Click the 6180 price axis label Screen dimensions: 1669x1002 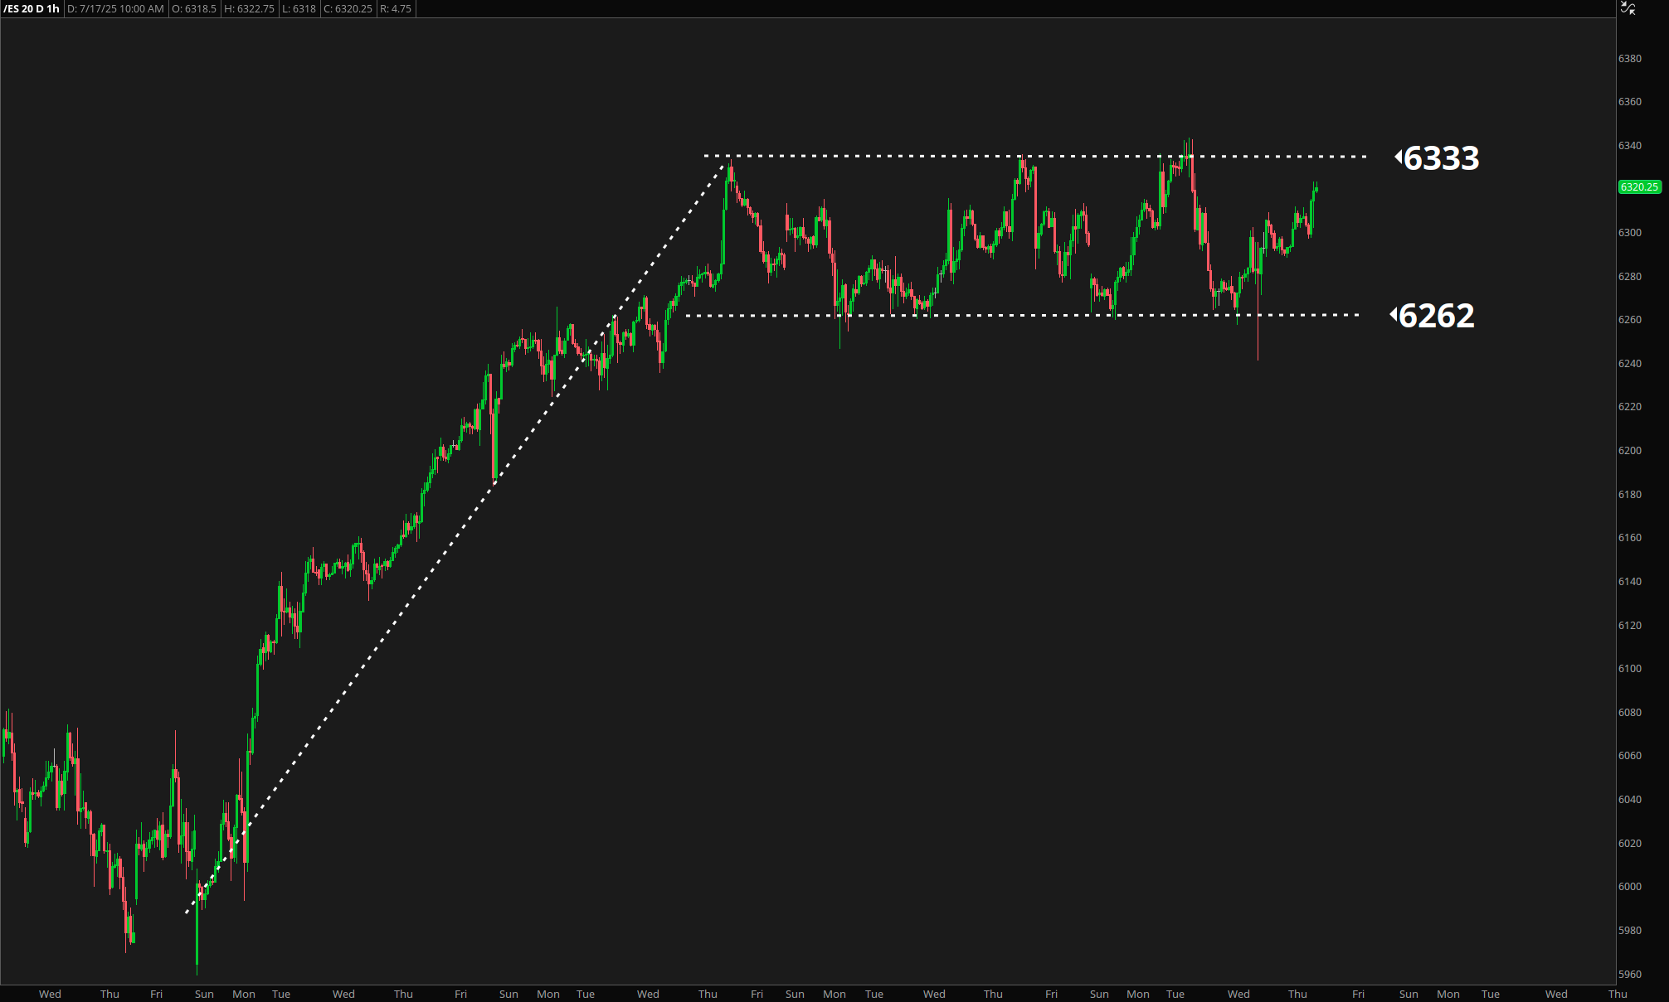click(x=1630, y=495)
